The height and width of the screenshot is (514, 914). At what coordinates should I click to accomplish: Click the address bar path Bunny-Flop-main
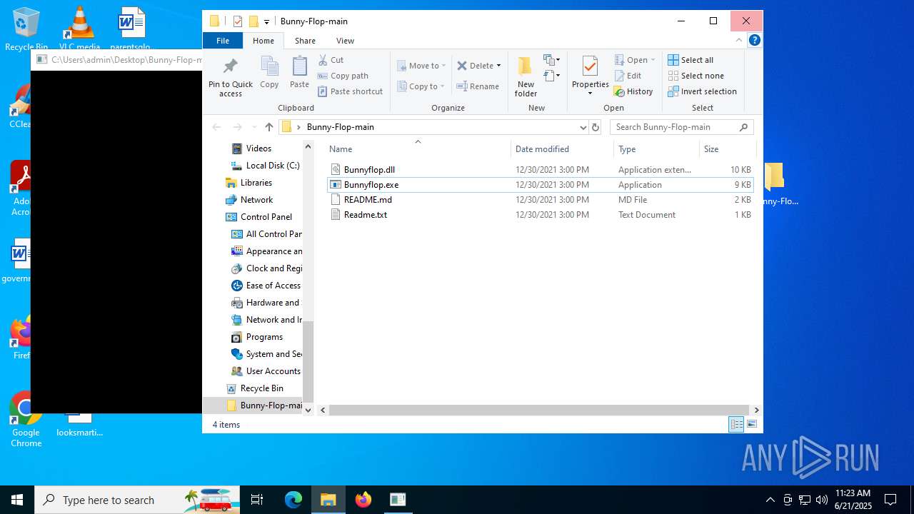pyautogui.click(x=340, y=127)
